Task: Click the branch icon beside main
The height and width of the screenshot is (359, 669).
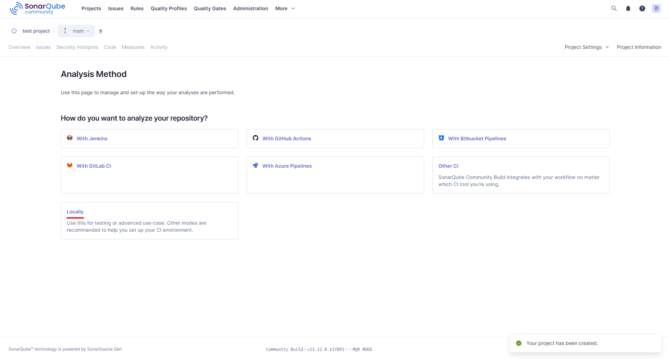Action: (65, 31)
